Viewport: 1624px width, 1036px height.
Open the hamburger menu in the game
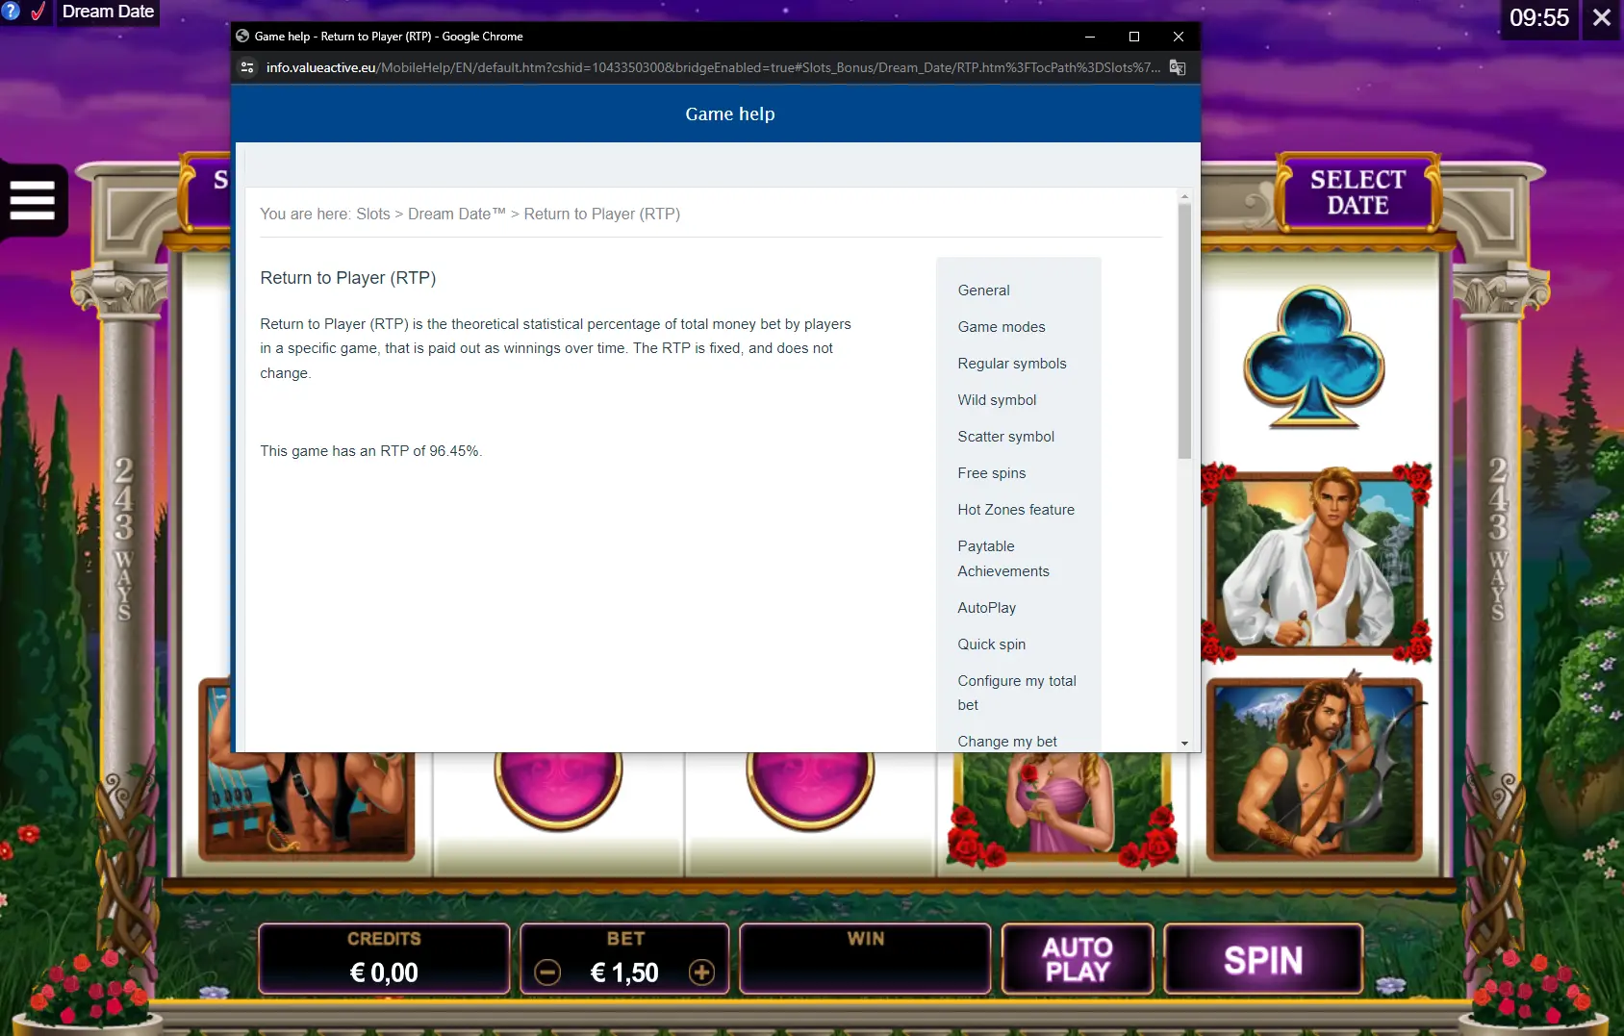click(x=33, y=201)
